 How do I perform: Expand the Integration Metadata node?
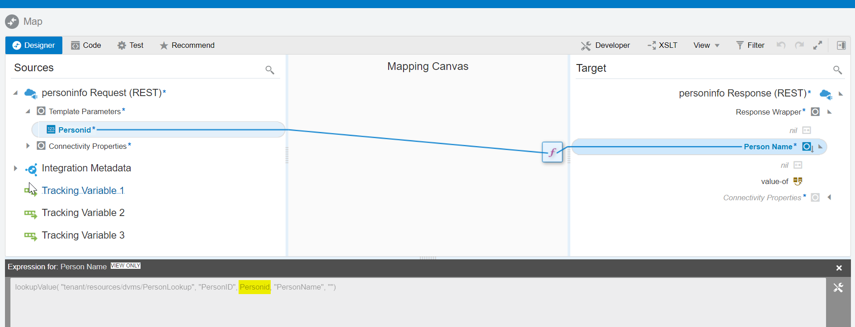pos(15,168)
